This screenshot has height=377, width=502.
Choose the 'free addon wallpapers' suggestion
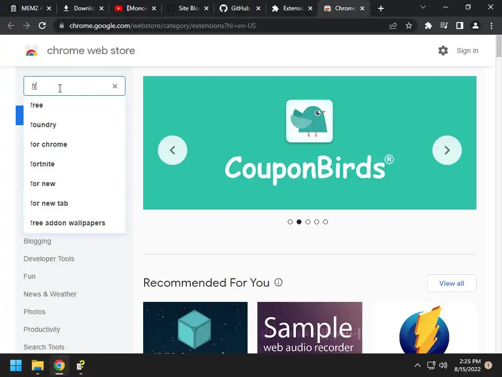point(75,223)
